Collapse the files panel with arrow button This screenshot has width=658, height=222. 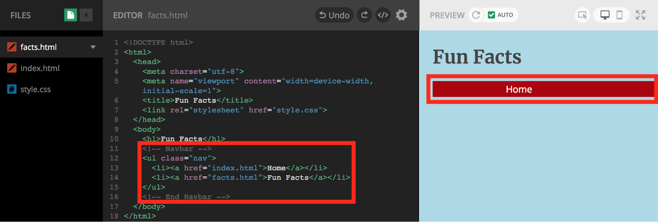86,15
